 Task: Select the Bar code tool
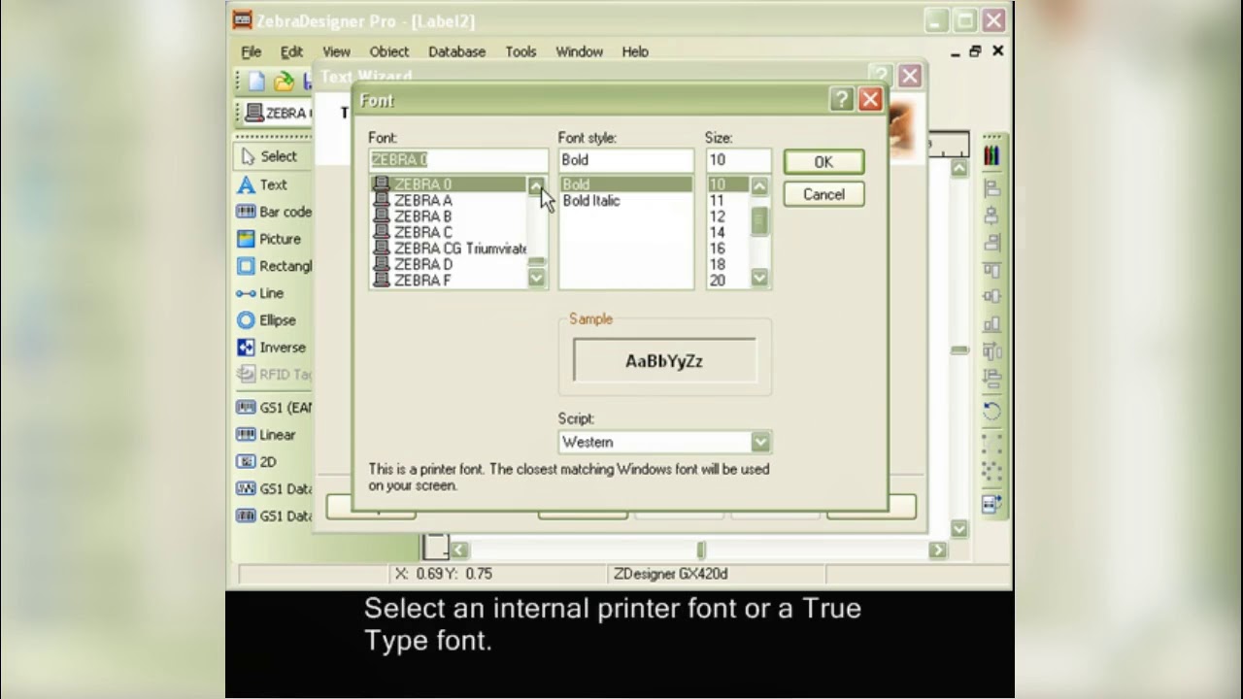[274, 212]
